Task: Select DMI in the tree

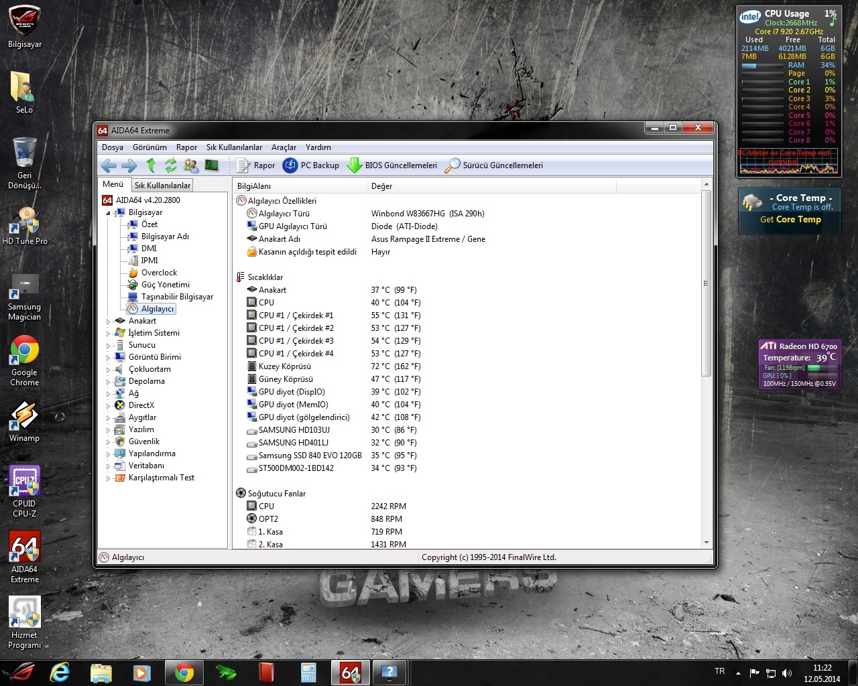Action: 149,249
